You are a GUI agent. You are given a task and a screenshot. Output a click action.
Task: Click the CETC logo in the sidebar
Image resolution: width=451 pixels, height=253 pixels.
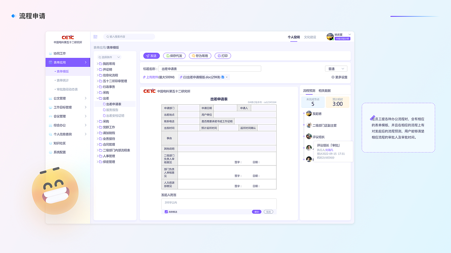point(68,37)
